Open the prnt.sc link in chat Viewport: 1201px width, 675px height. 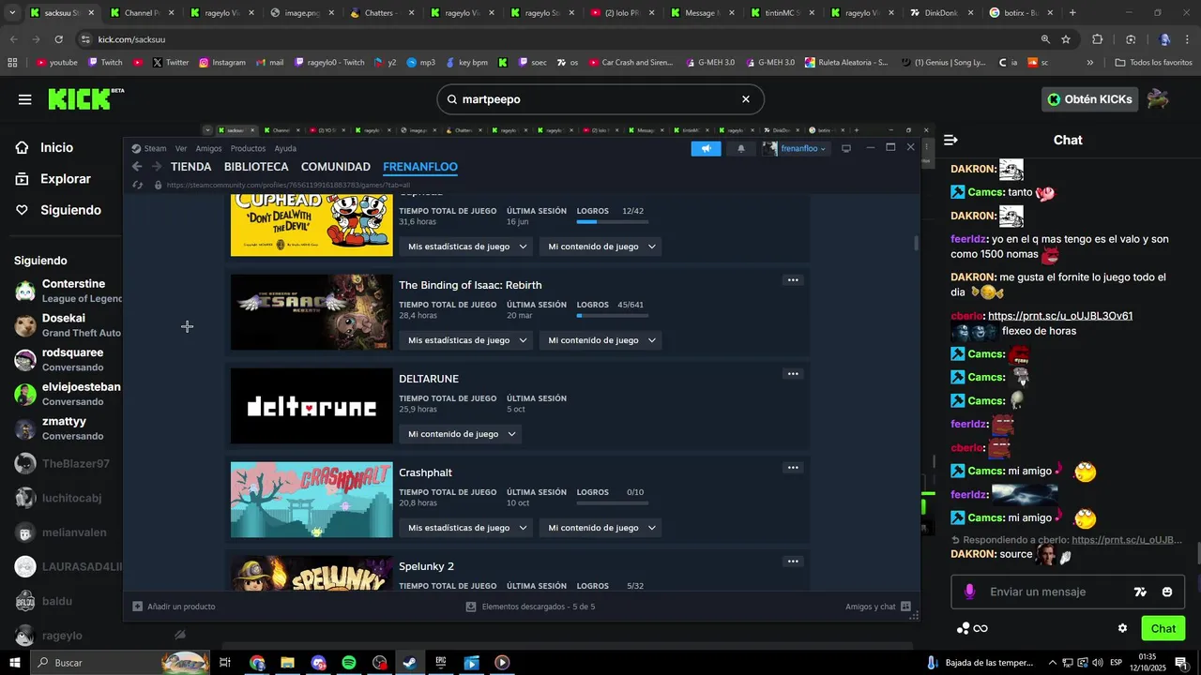coord(1060,316)
